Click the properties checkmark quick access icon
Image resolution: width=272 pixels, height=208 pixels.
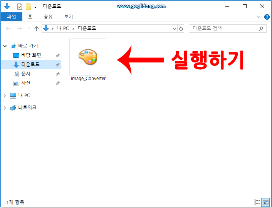point(20,7)
